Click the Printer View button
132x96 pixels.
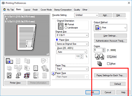[15, 83]
